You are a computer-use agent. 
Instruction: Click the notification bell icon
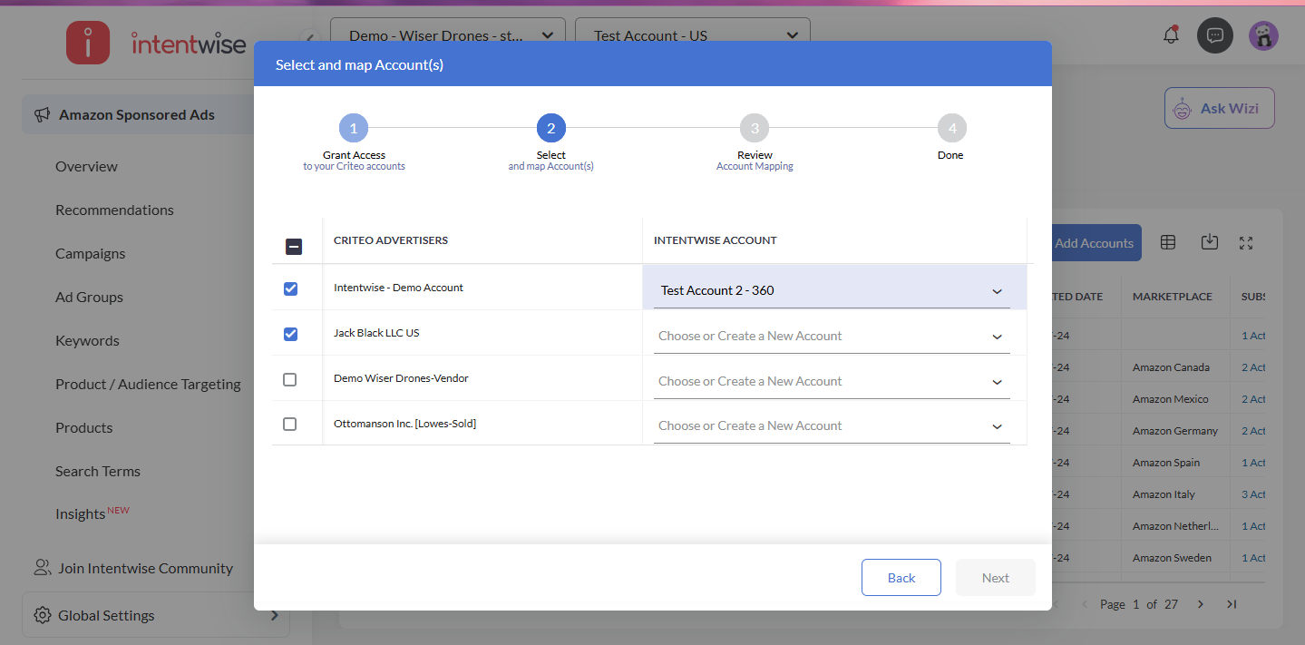[1171, 35]
